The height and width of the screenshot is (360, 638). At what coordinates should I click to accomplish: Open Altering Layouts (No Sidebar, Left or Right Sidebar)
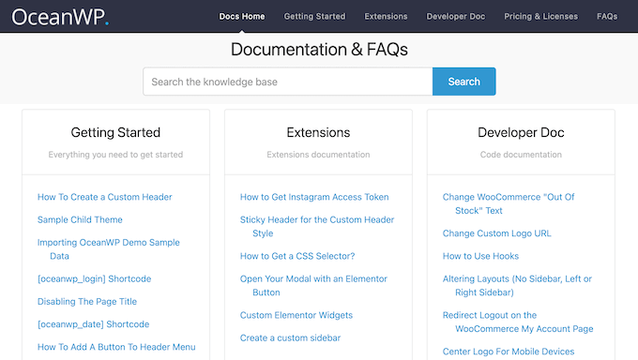point(517,286)
